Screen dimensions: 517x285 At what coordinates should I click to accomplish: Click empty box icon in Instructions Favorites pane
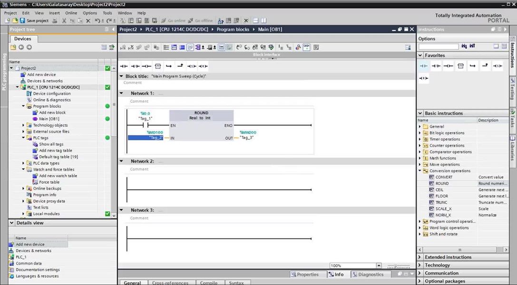point(460,66)
